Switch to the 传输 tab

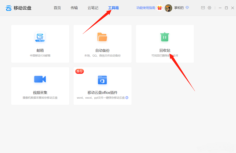[x=74, y=8]
